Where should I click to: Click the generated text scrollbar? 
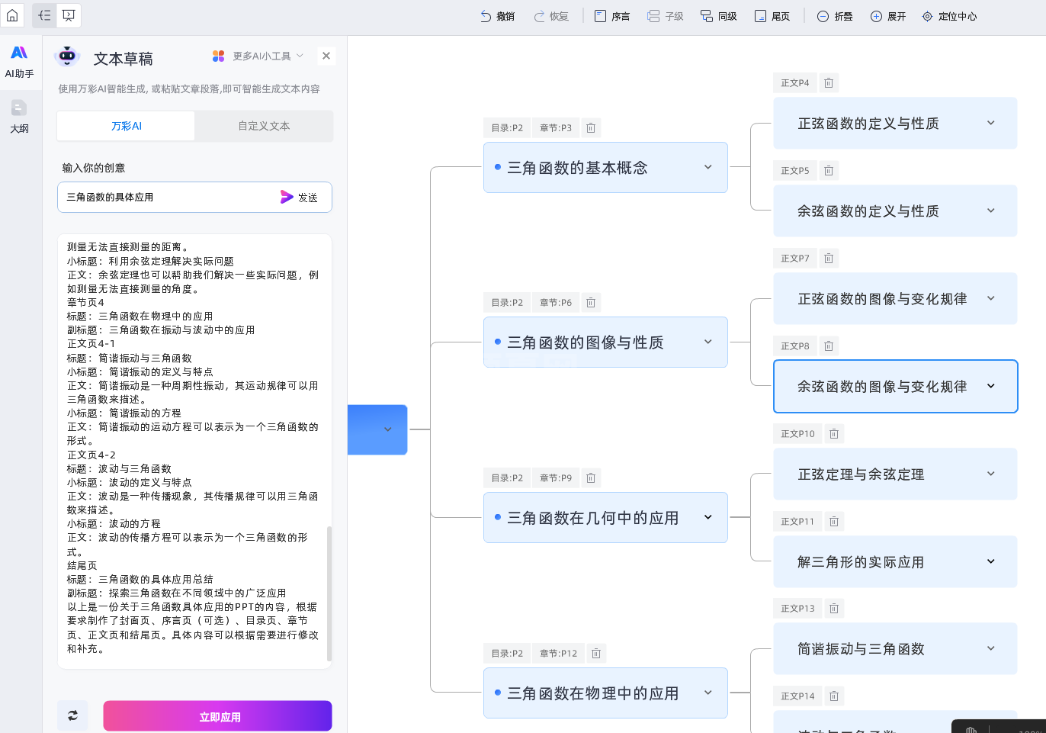pyautogui.click(x=329, y=593)
